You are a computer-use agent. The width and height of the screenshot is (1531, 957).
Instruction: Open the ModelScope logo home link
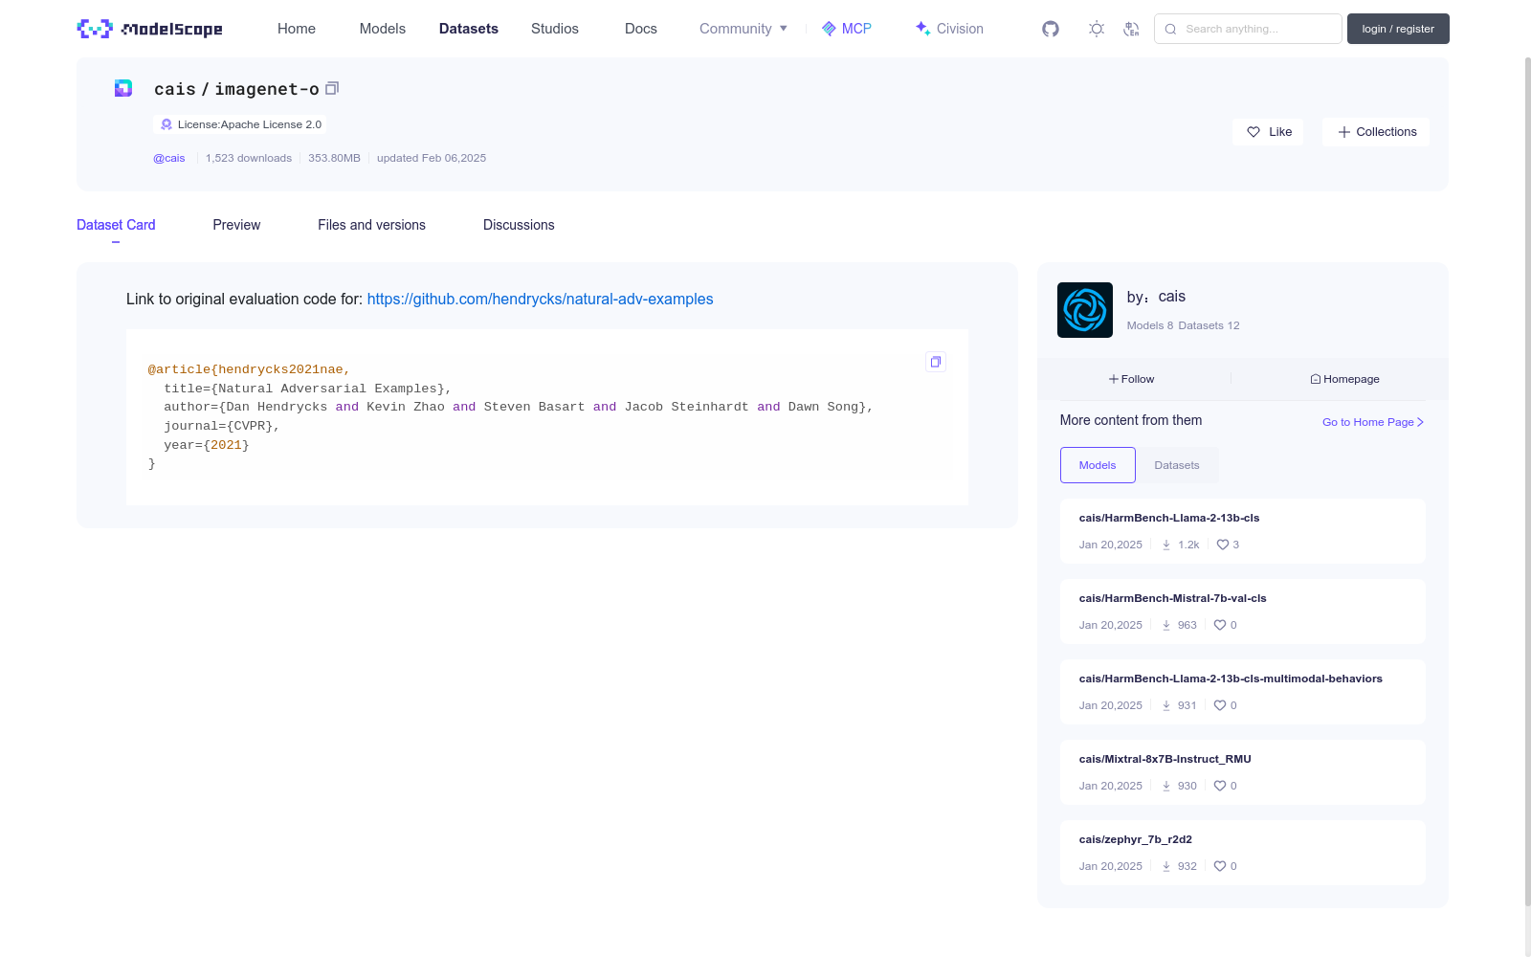coord(150,29)
